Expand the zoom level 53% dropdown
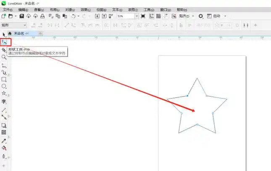The width and height of the screenshot is (271, 171). click(x=137, y=16)
